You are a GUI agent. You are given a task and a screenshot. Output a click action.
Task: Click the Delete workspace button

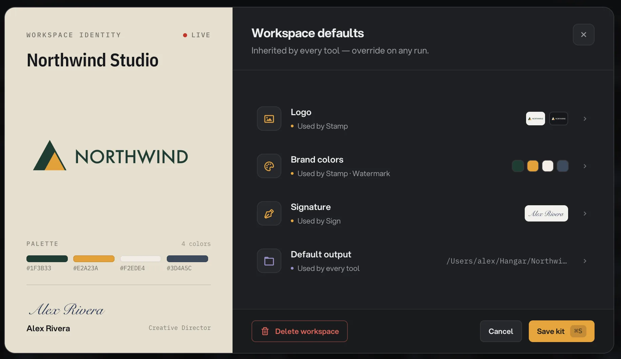tap(300, 331)
